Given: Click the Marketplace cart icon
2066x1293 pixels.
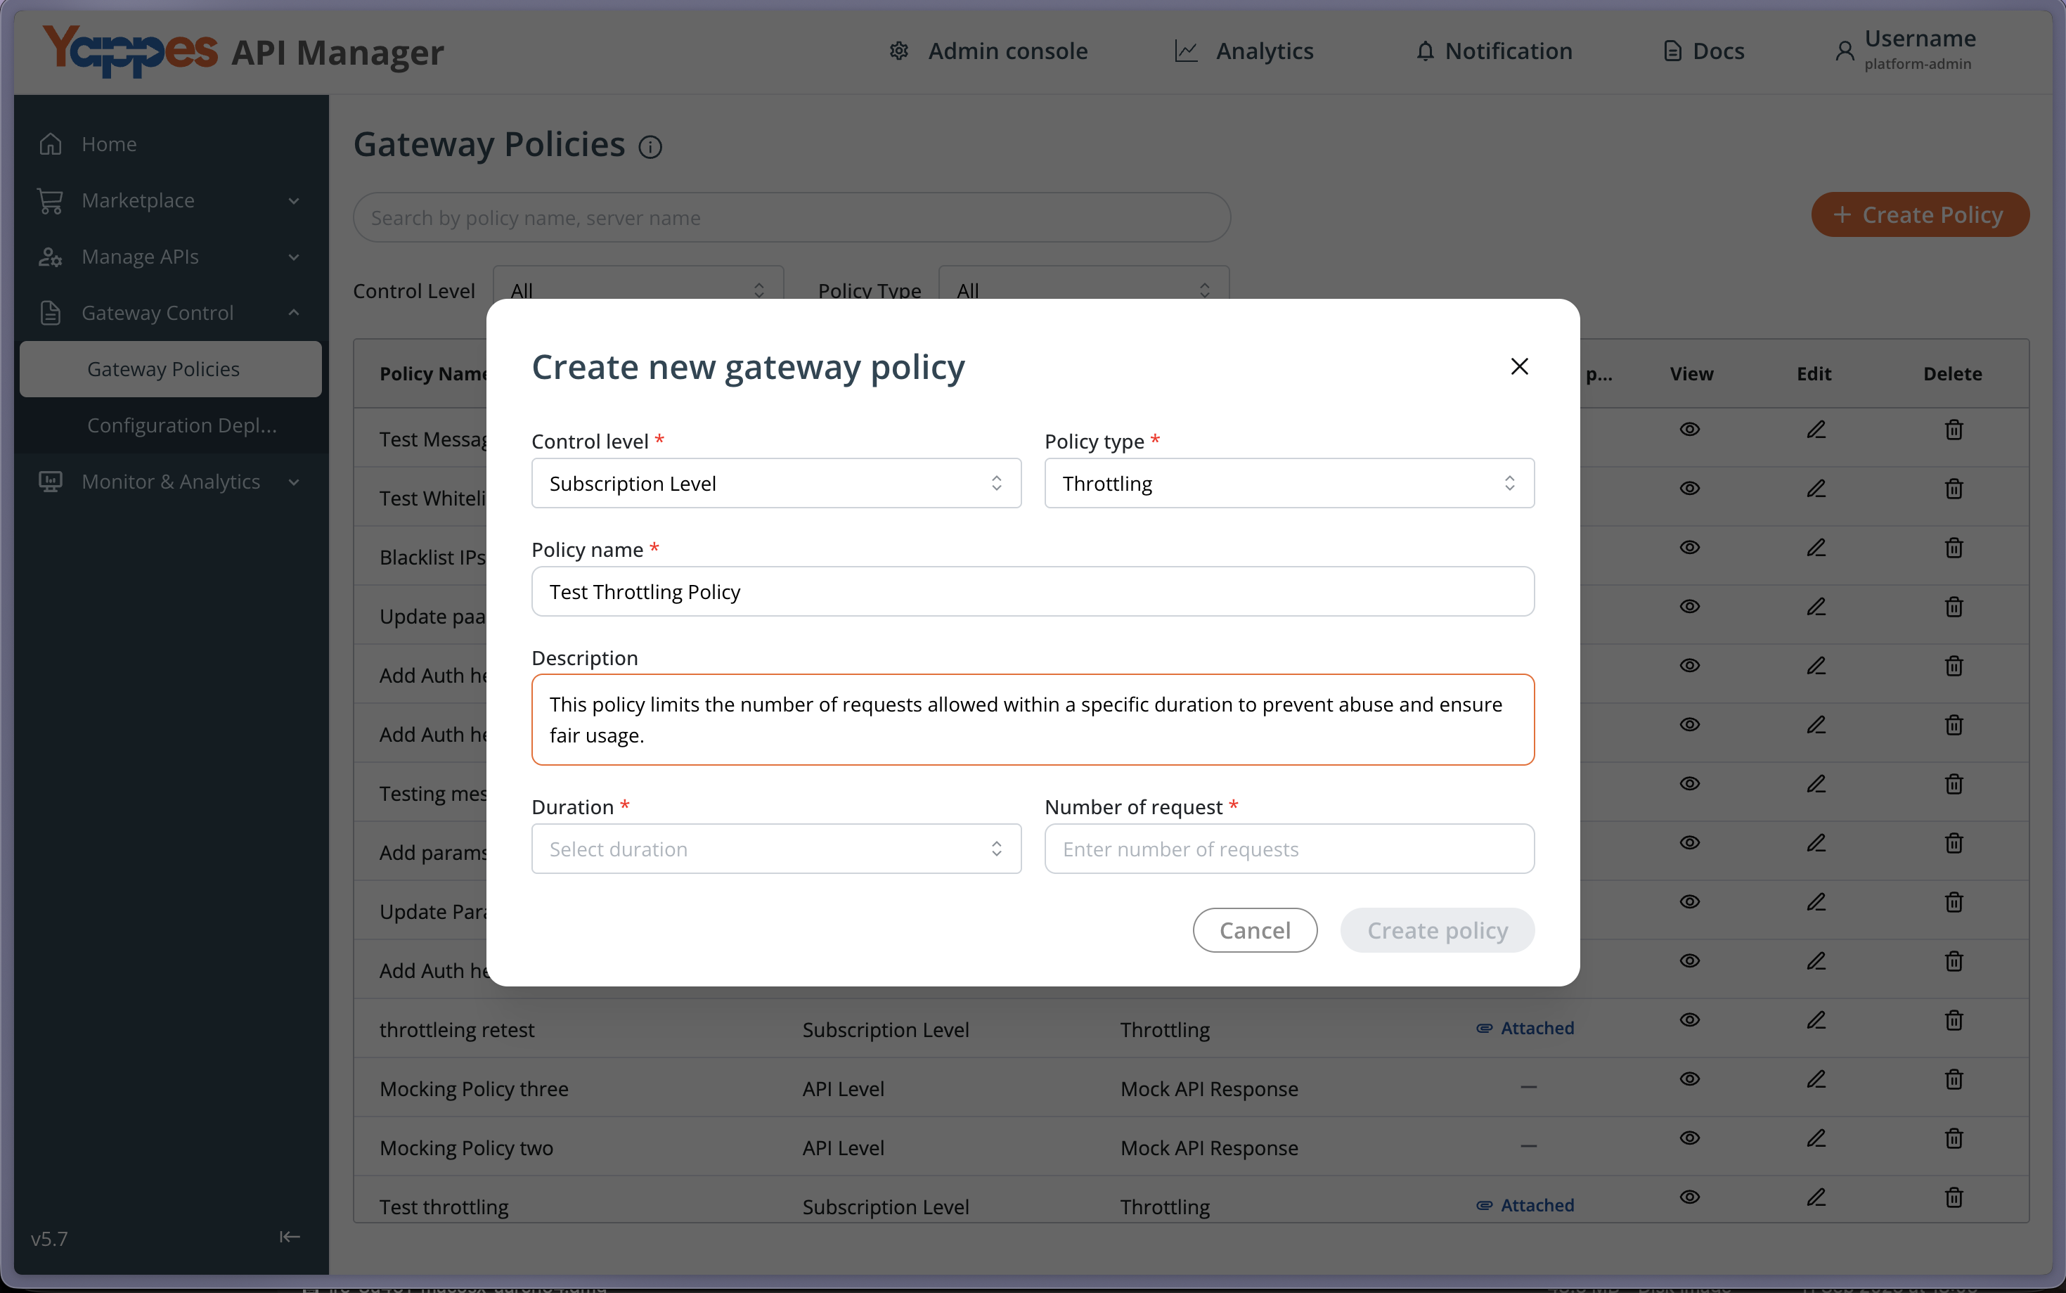Looking at the screenshot, I should click(x=51, y=200).
